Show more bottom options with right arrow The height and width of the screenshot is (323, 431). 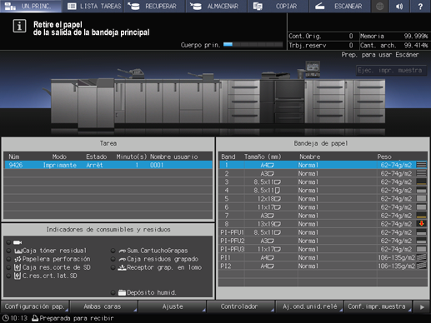coord(422,306)
